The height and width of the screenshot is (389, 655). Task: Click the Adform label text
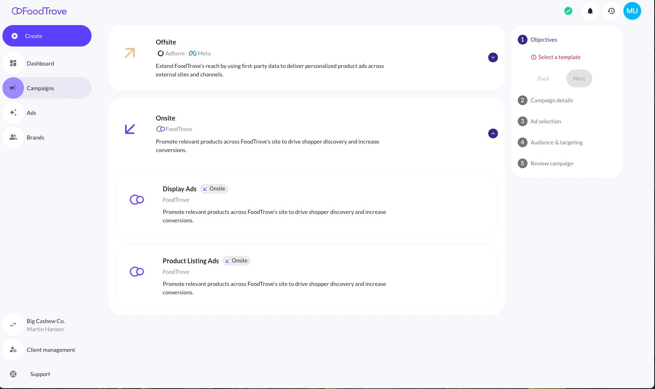(175, 53)
